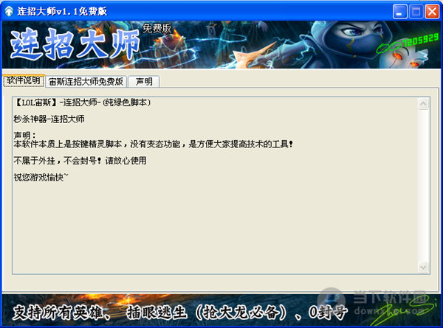The width and height of the screenshot is (443, 328).
Task: Click the bottom banner text 支持所有英雄
Action: [58, 313]
